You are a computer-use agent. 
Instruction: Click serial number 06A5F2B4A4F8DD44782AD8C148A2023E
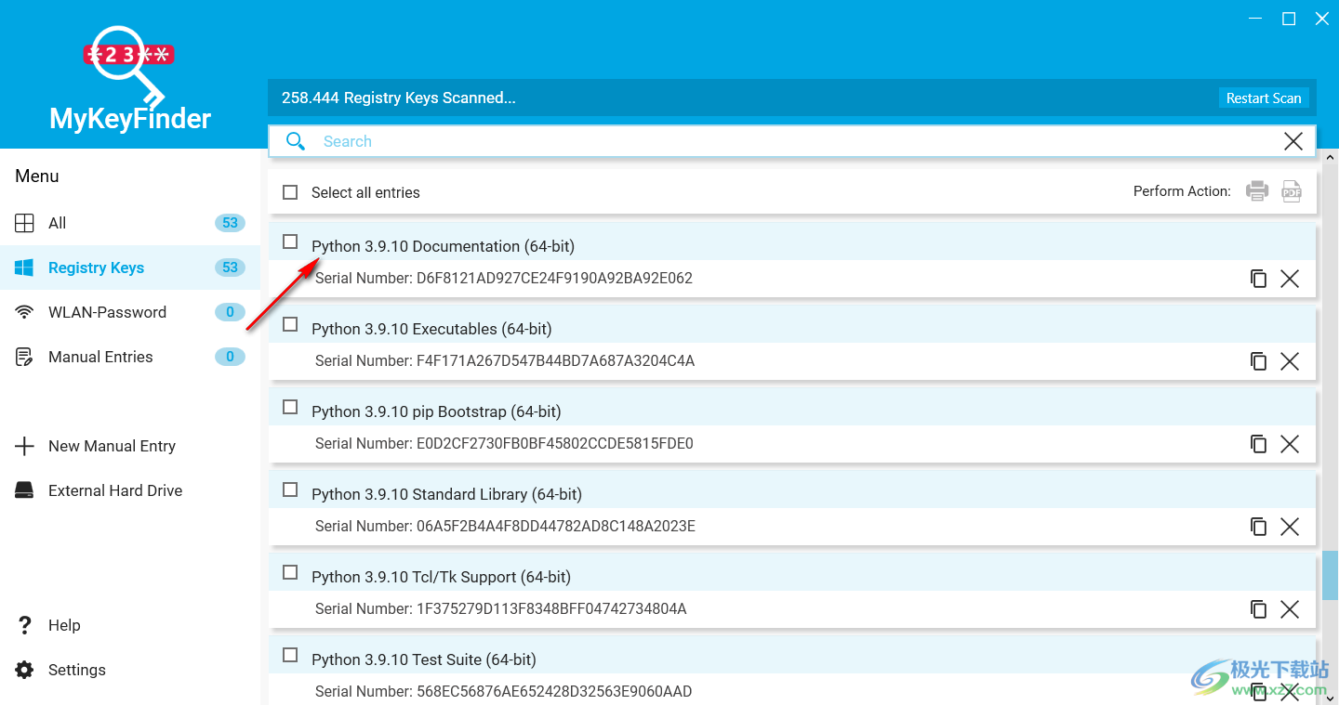[x=556, y=527]
